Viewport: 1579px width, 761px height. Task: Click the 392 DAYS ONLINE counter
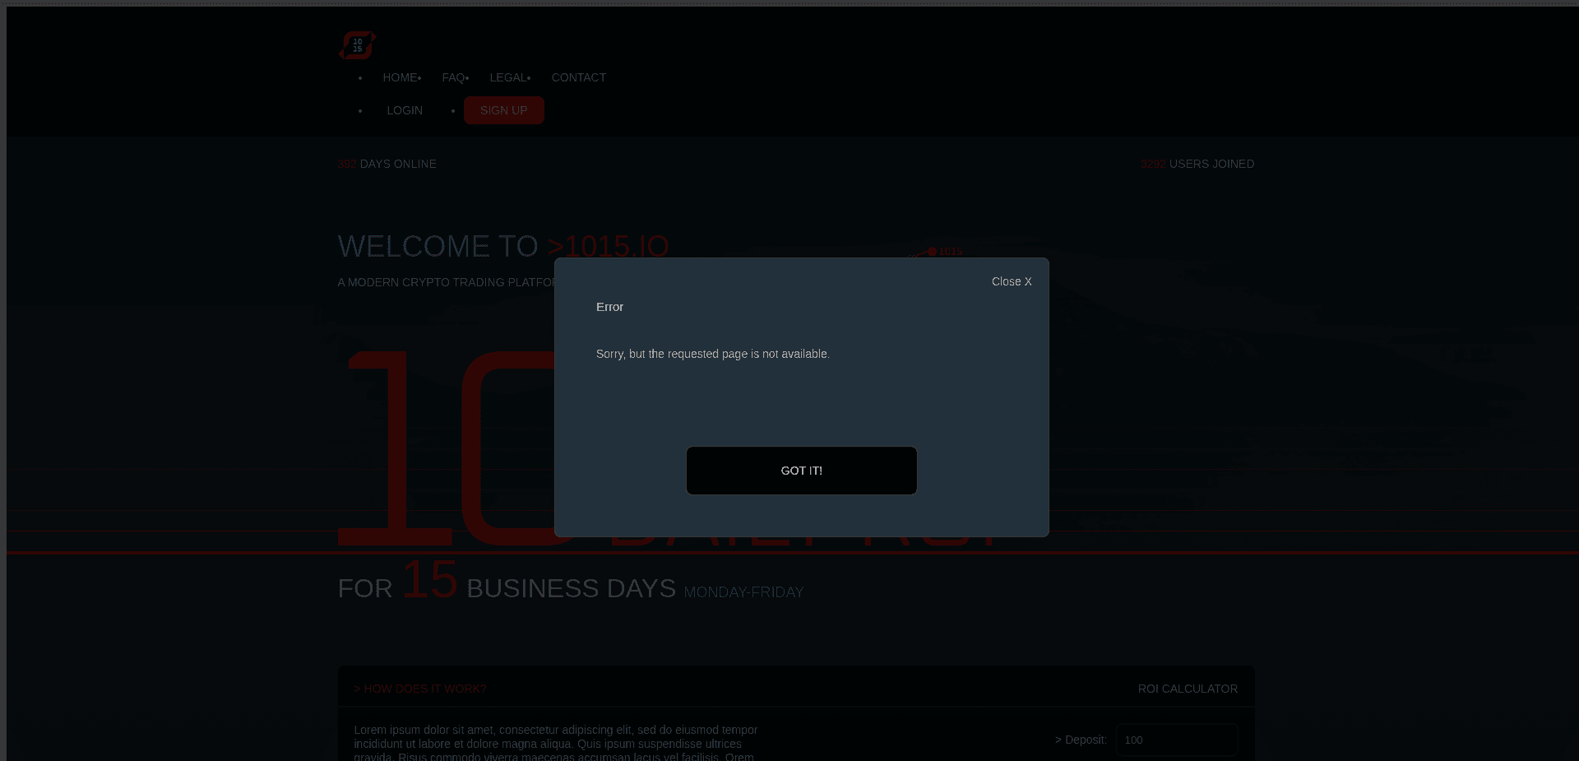[387, 164]
